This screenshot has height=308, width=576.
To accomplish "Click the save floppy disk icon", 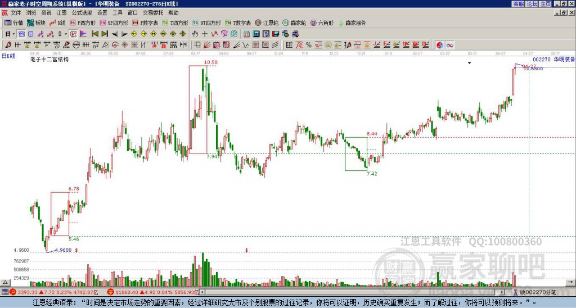I will tap(276, 34).
